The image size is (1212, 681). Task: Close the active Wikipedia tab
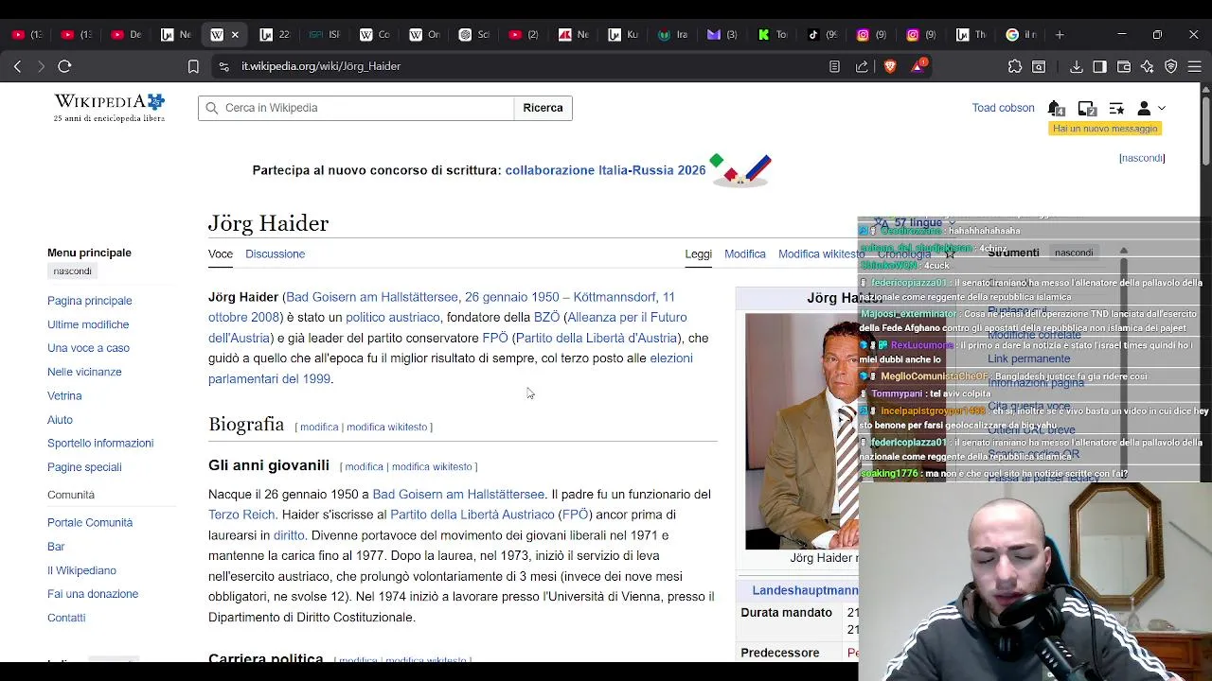235,34
